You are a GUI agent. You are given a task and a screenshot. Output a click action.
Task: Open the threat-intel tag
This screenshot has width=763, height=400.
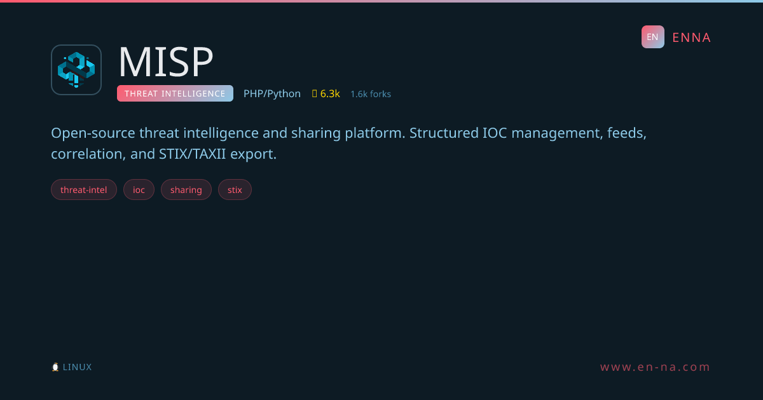coord(84,190)
